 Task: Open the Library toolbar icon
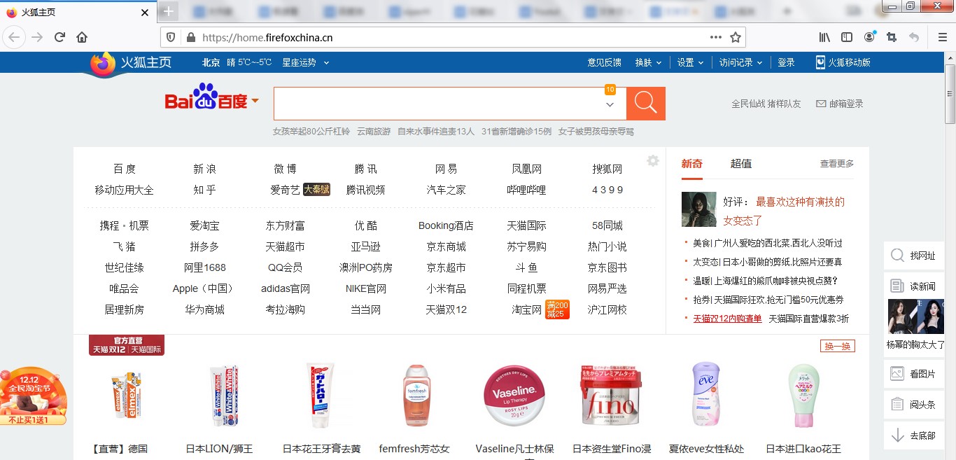point(824,37)
